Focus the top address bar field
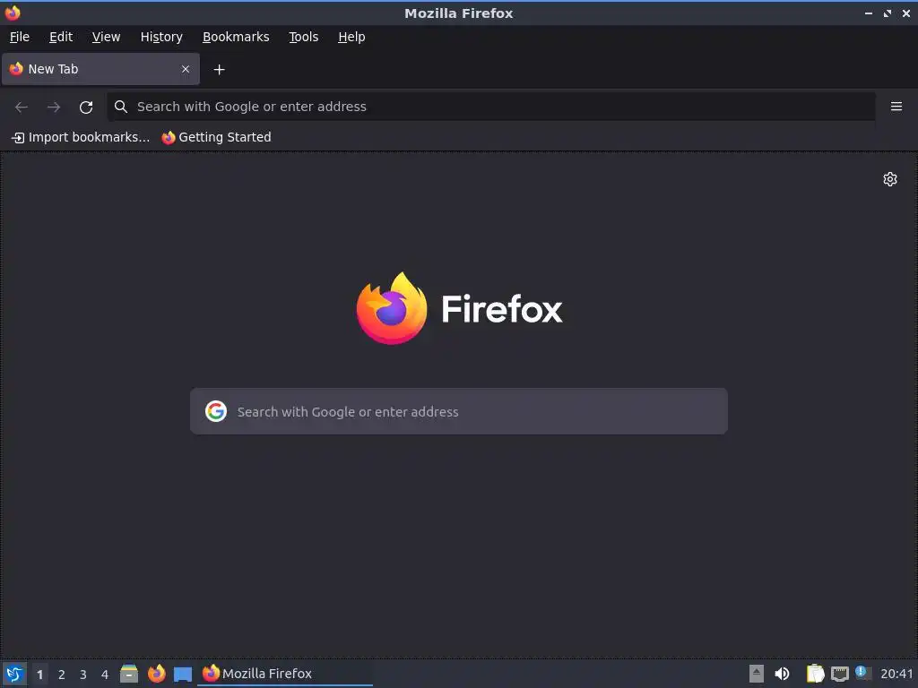918x688 pixels. click(491, 107)
